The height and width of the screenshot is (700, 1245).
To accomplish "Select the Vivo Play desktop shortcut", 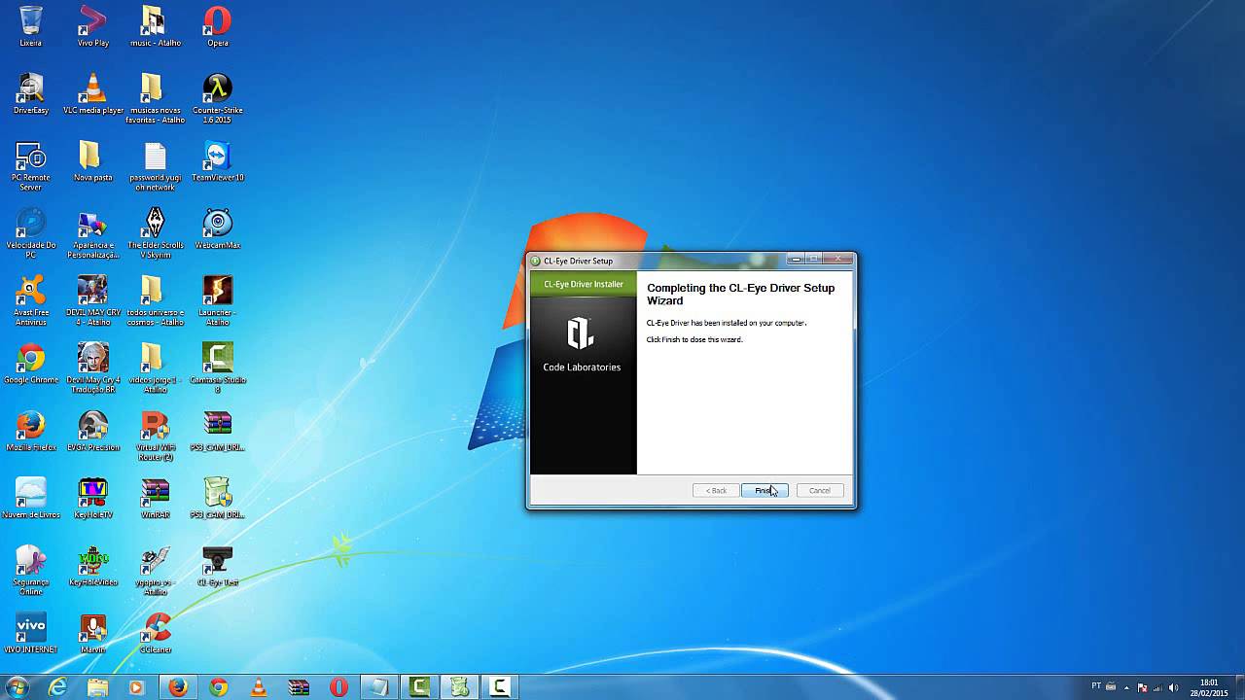I will [92, 26].
